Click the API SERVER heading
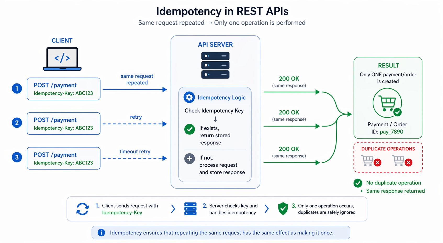This screenshot has width=443, height=243. 215,44
